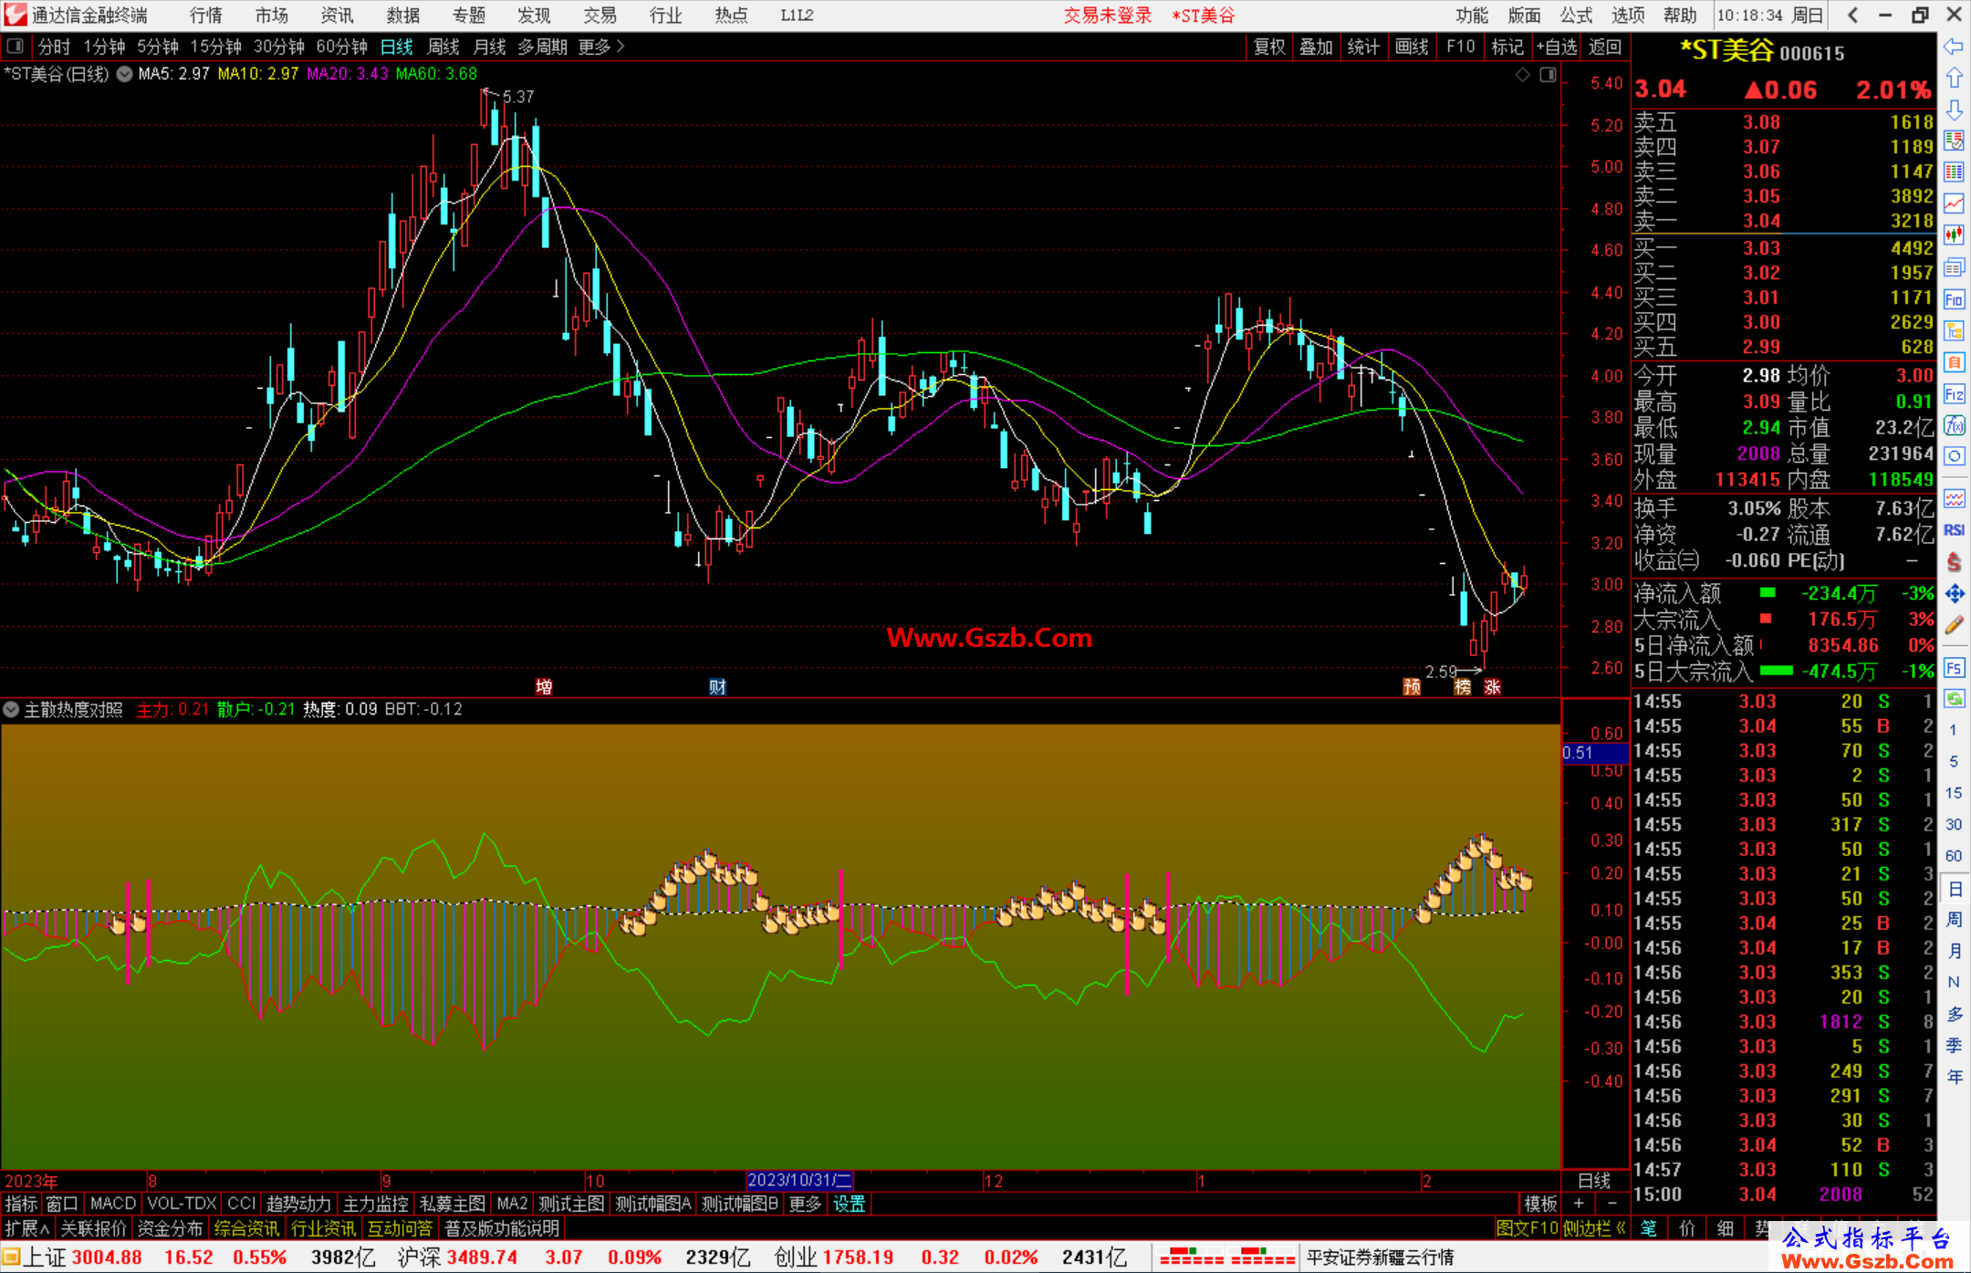This screenshot has width=1971, height=1273.
Task: Open the f(x) formula manager icon
Action: click(x=1954, y=425)
